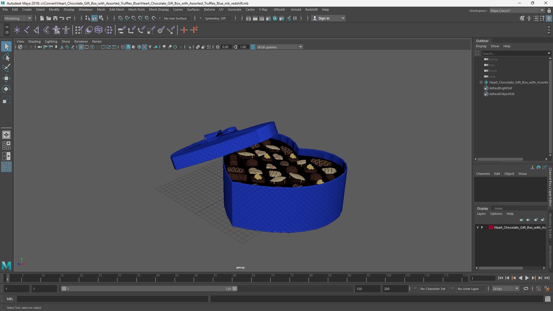Click the Open Scene folder icon

coord(48,18)
